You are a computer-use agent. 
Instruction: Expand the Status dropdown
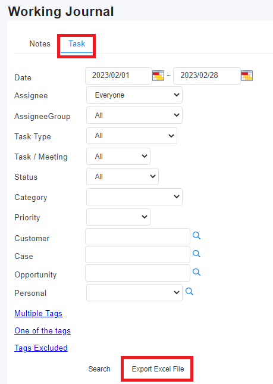click(123, 177)
